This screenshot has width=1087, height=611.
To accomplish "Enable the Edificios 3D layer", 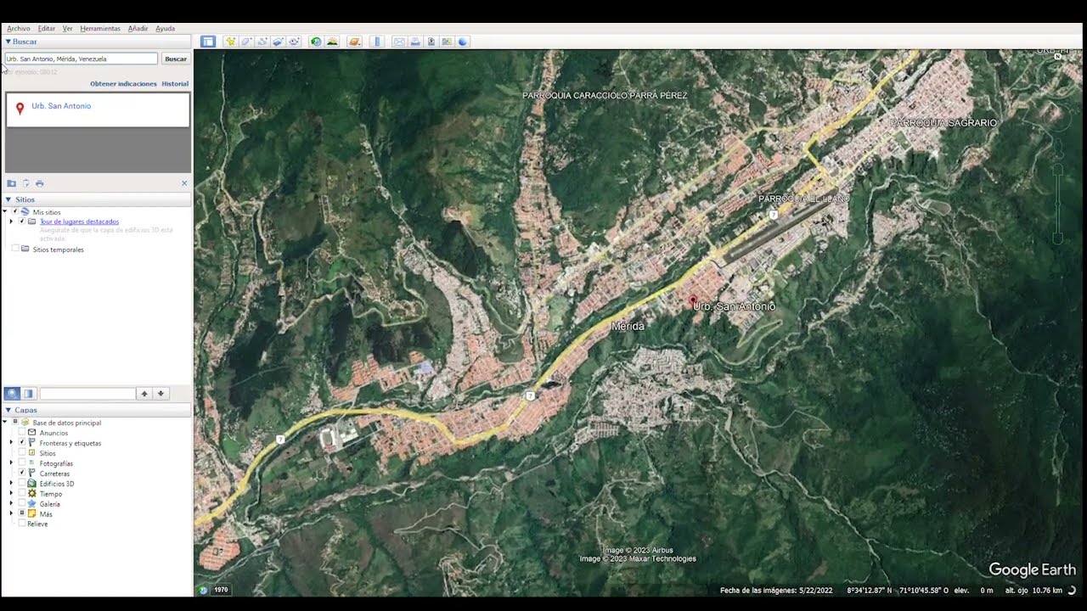I will tap(22, 484).
